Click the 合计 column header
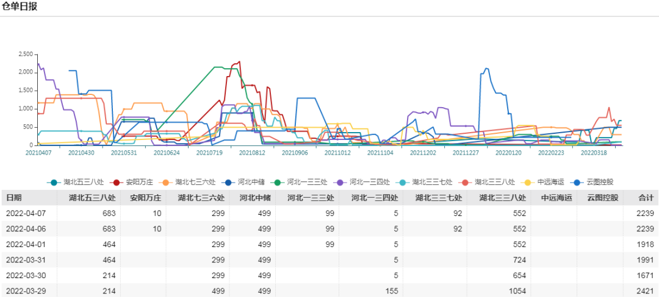The height and width of the screenshot is (297, 659). tap(646, 198)
